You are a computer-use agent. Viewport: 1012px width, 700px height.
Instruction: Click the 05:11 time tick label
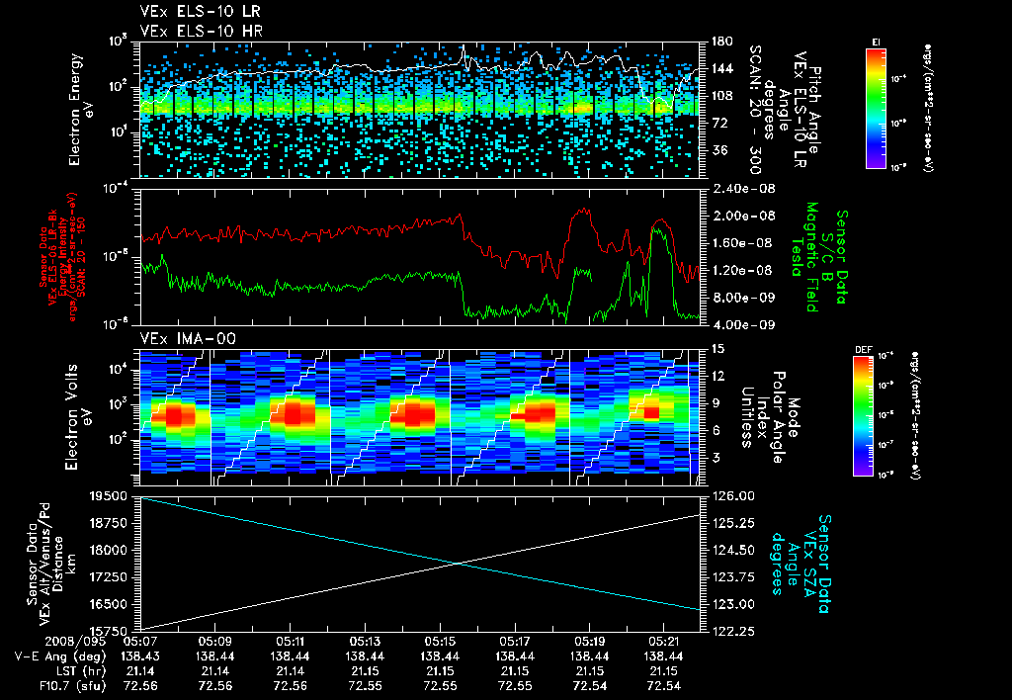[290, 643]
